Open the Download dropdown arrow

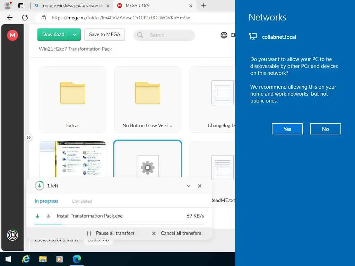pos(75,35)
